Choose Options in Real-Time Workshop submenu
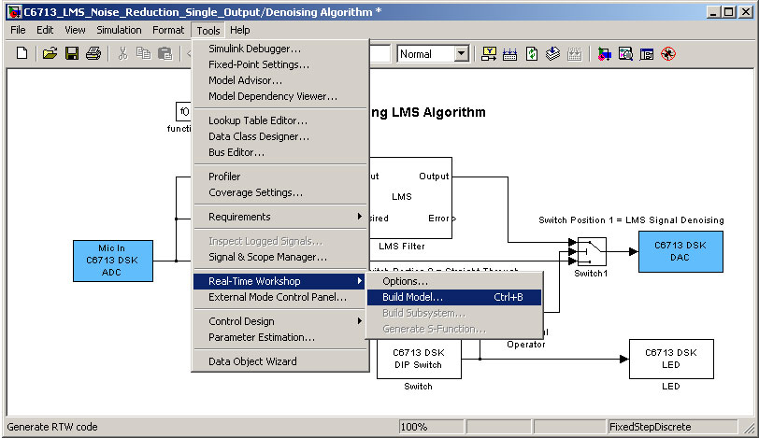 [x=454, y=281]
